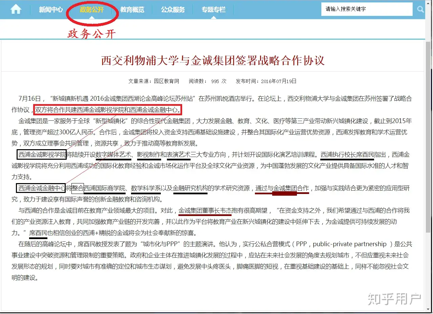433x314 pixels.
Task: Click the words 表演艺术
Action: tap(178, 155)
